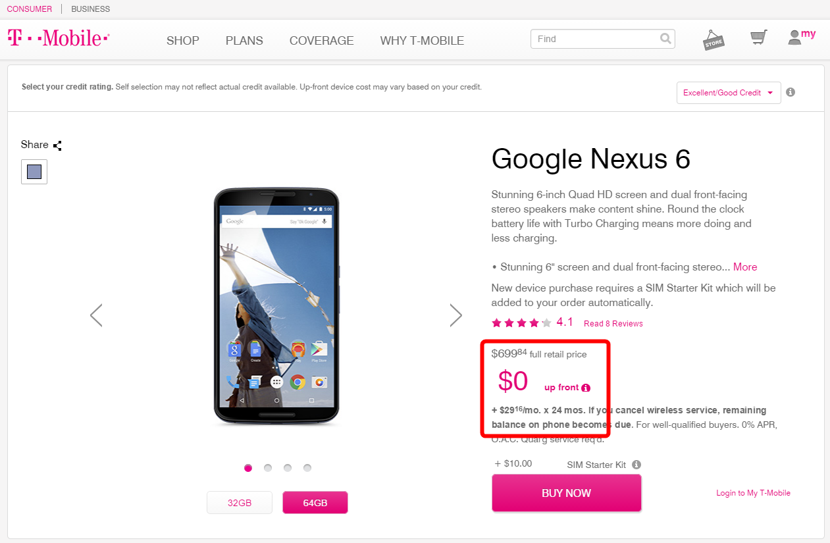This screenshot has width=830, height=543.
Task: Expand description with More link
Action: click(x=745, y=267)
